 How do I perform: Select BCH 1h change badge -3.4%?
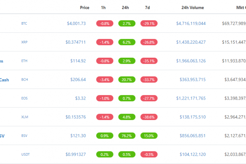[x=105, y=80]
